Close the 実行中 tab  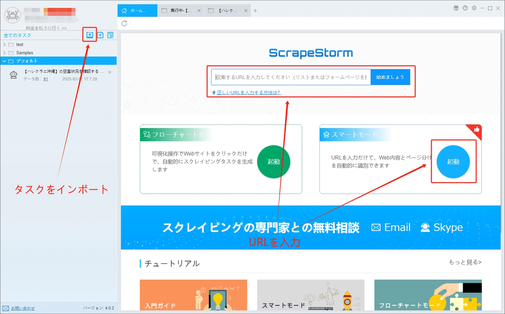[x=199, y=11]
